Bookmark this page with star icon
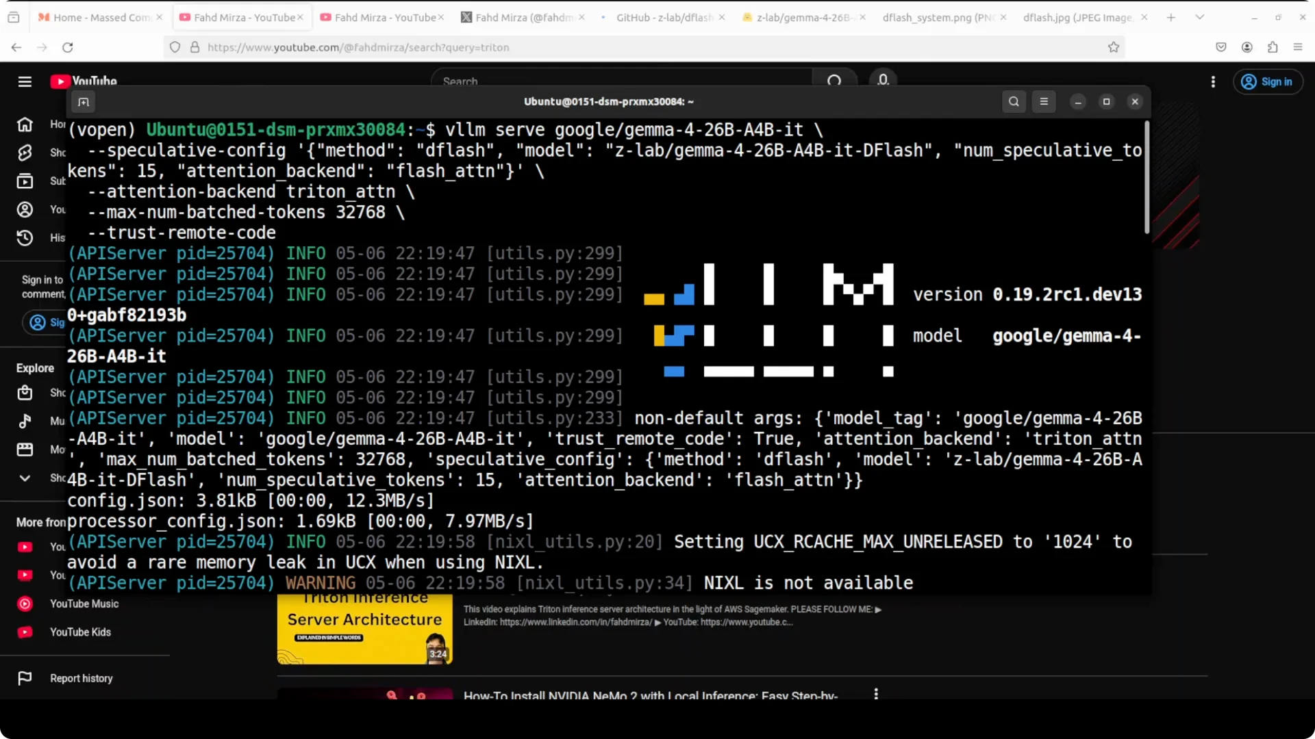1315x739 pixels. pyautogui.click(x=1114, y=47)
